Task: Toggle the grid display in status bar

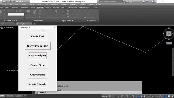Action: (110, 96)
